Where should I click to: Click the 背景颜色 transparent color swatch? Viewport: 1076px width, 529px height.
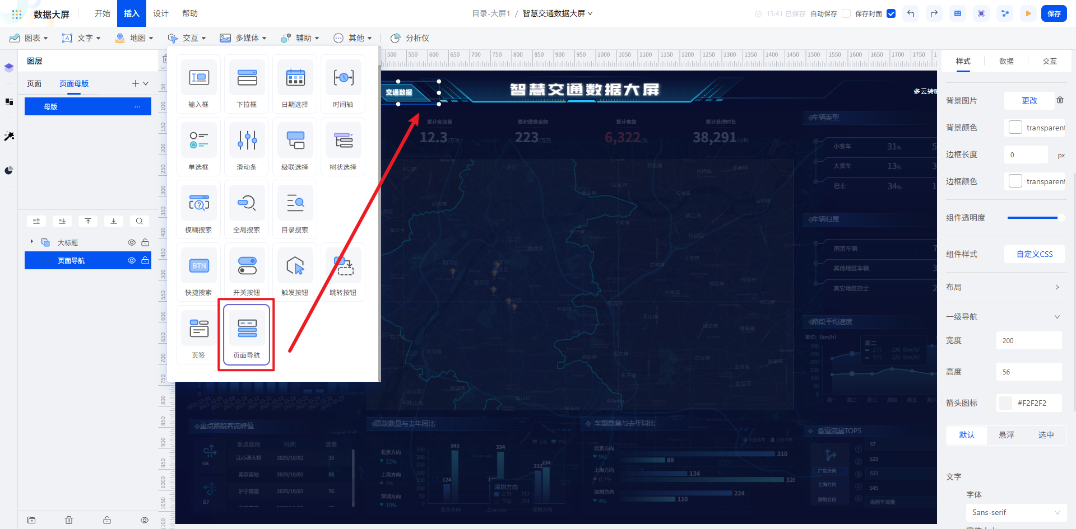[x=1015, y=127]
